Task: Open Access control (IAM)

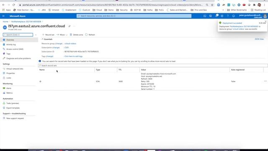Action: (x=15, y=49)
